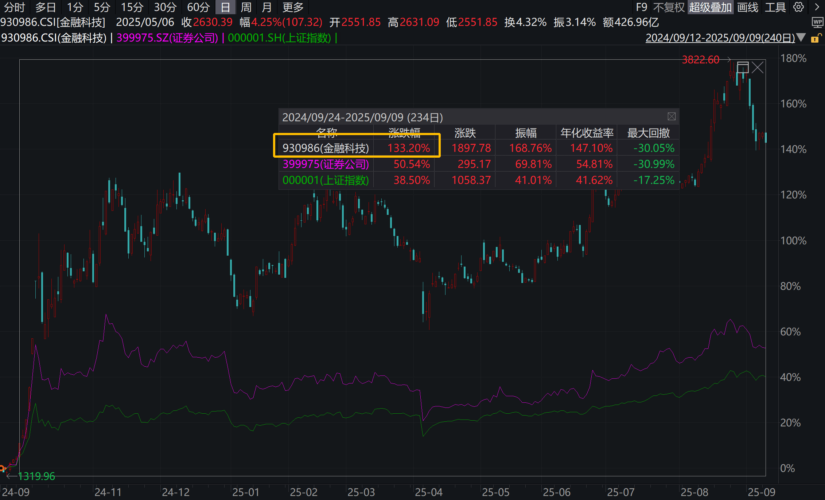Open the 画线 drawing tools
This screenshot has width=825, height=500.
[x=748, y=7]
